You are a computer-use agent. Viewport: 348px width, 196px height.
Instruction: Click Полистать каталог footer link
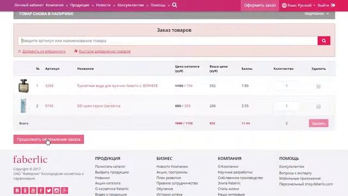110,167
